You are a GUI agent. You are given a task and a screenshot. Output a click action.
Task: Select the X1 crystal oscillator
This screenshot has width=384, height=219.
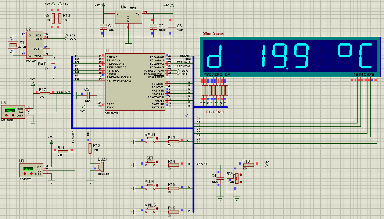(x=13, y=45)
